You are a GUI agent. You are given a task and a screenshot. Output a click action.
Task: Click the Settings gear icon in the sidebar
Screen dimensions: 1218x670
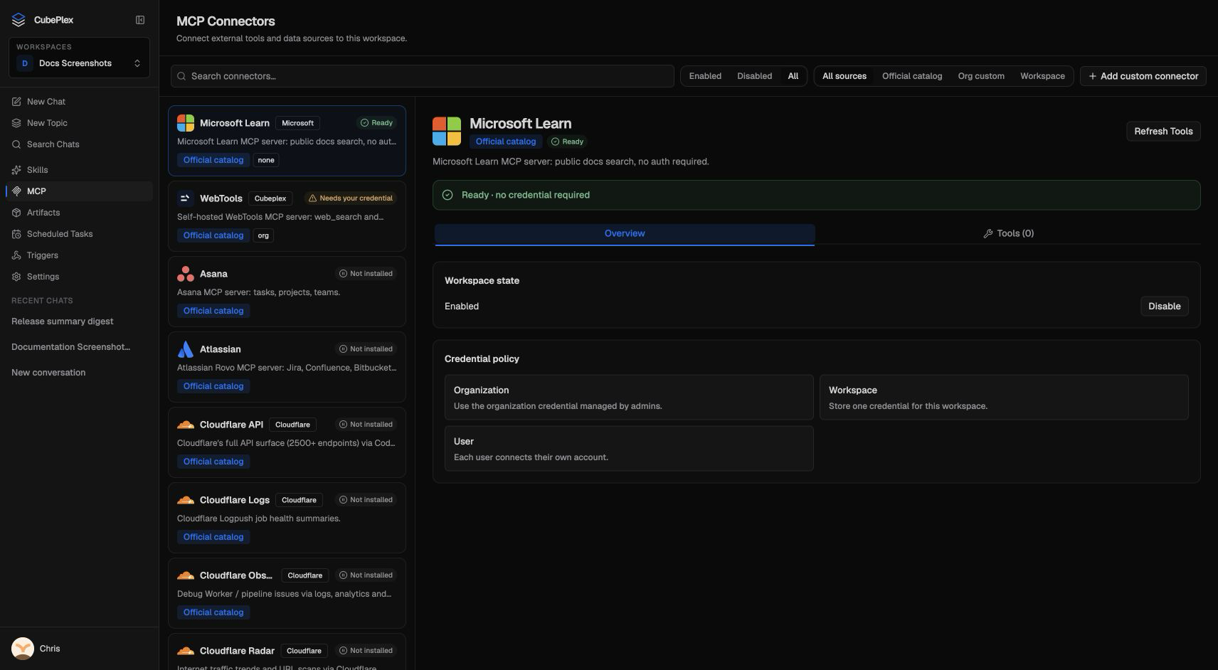pyautogui.click(x=16, y=277)
